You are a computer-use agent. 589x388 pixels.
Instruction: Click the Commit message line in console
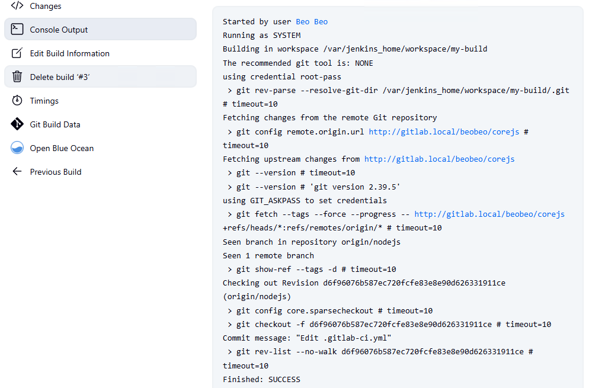point(306,338)
